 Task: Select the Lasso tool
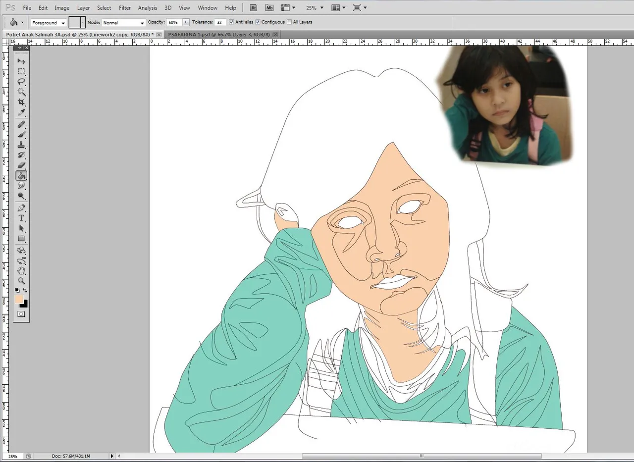click(x=21, y=81)
